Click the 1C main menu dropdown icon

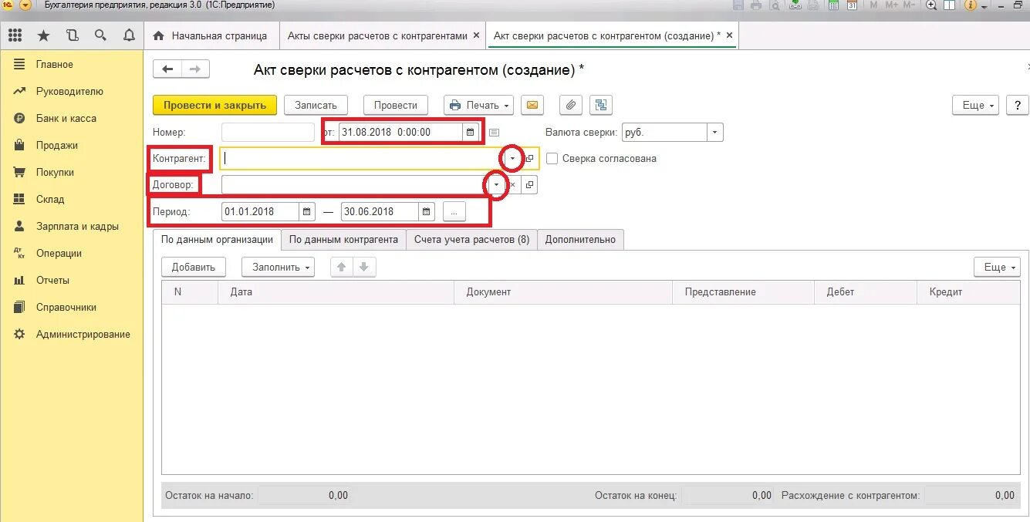coord(25,5)
